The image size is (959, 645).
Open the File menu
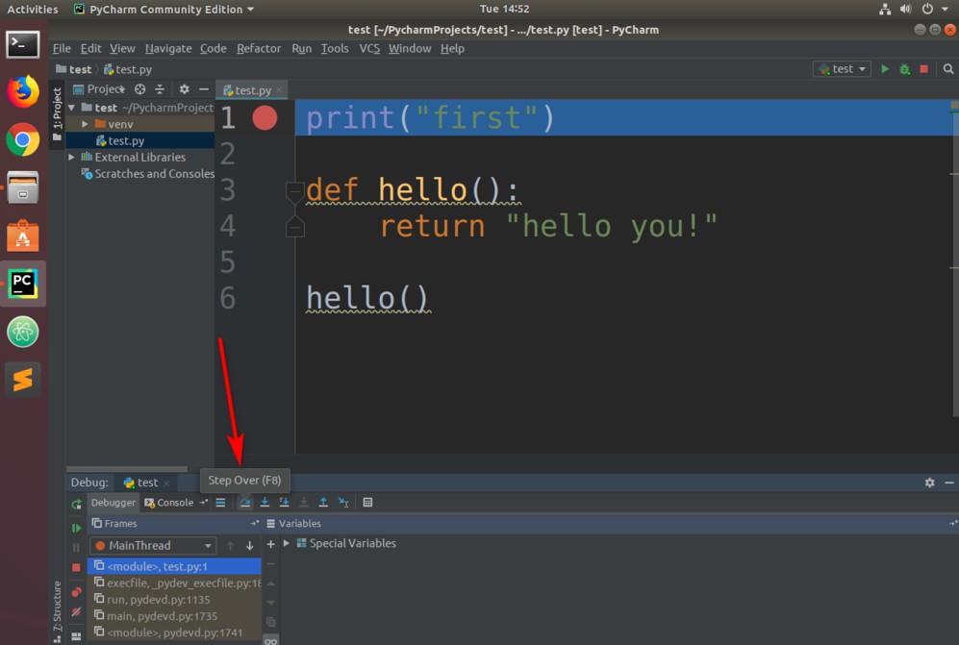tap(62, 48)
